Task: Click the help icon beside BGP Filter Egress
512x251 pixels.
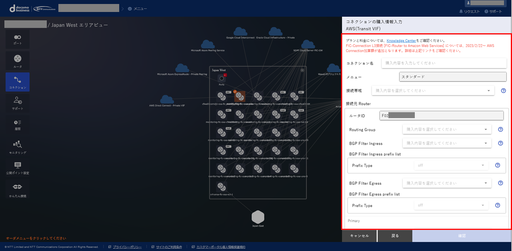Action: click(500, 183)
